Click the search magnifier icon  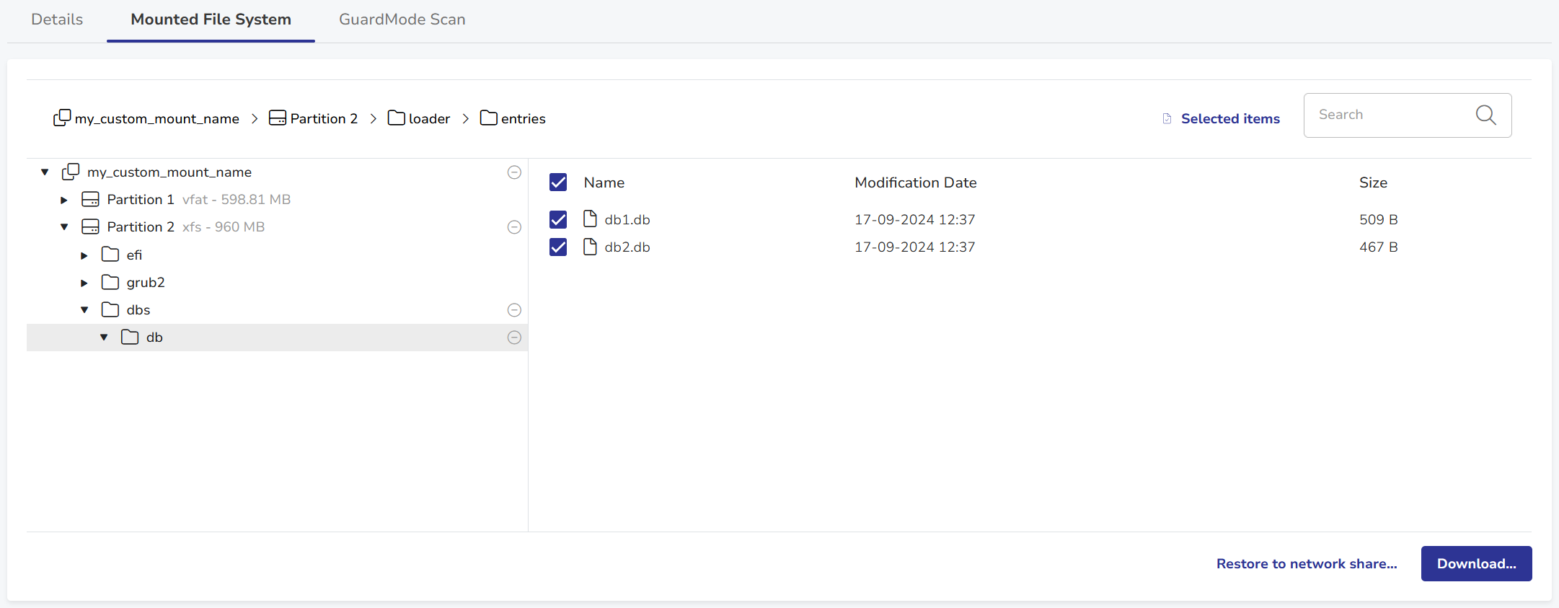pyautogui.click(x=1485, y=115)
